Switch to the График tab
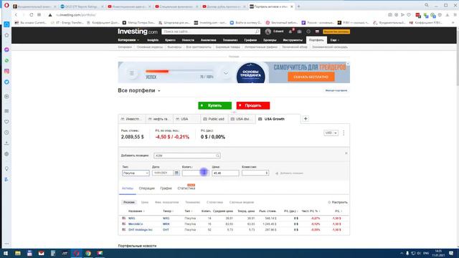Viewport: 459px width, 258px height. 166,188
